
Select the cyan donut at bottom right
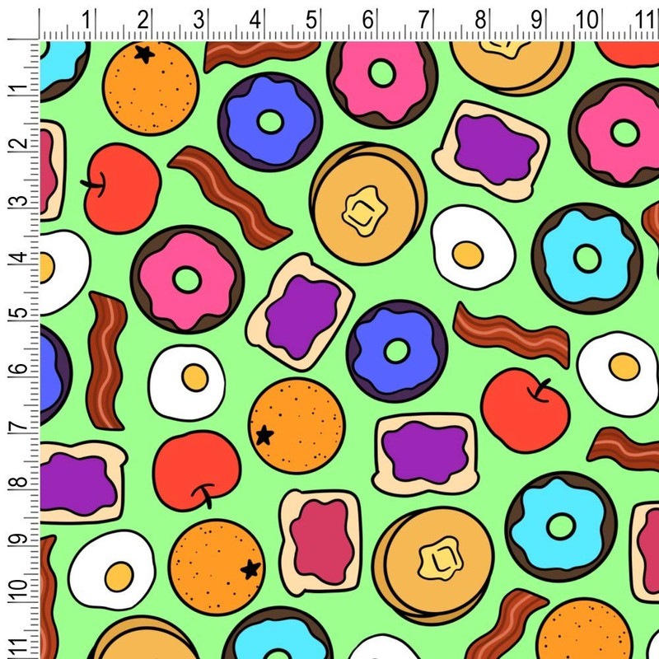pos(563,524)
